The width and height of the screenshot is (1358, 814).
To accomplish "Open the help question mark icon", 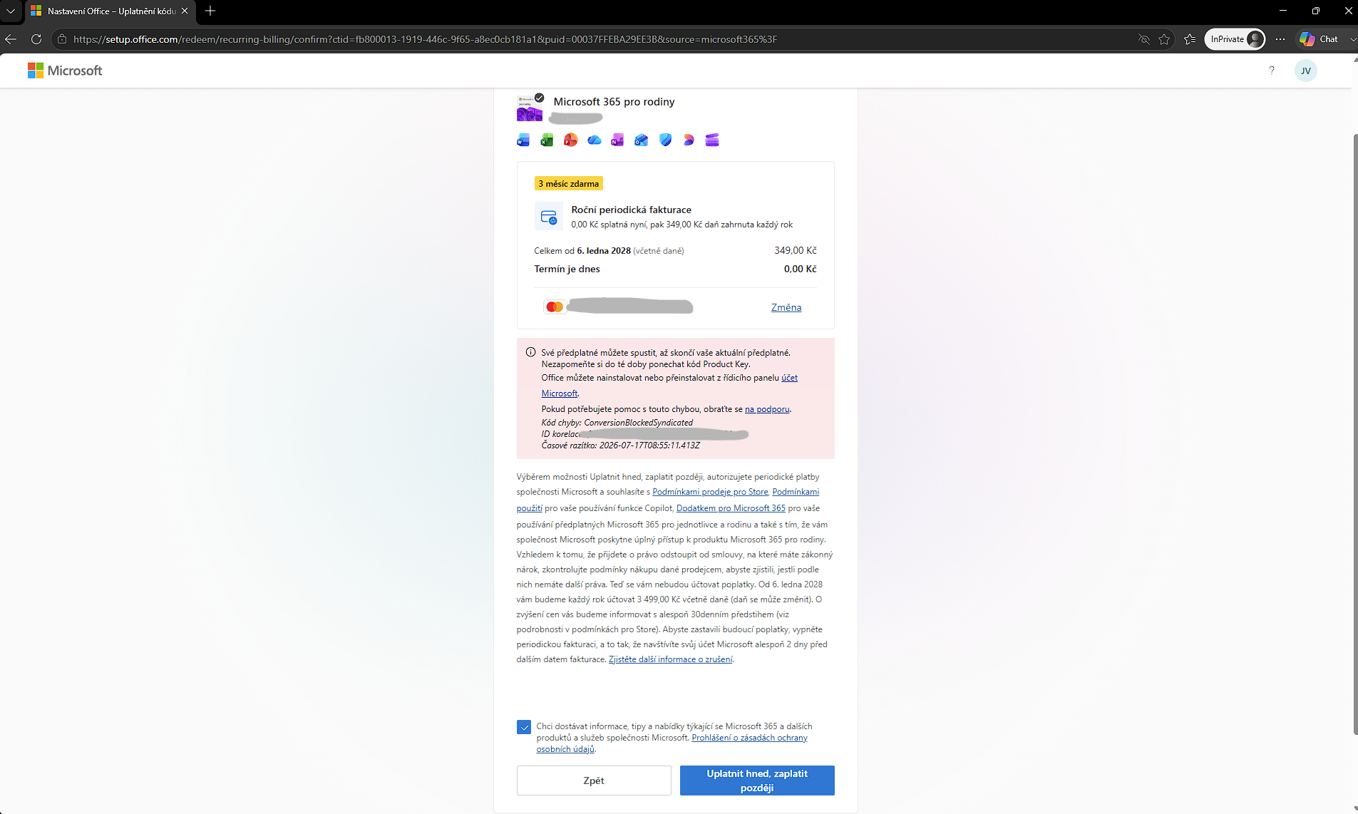I will coord(1271,71).
